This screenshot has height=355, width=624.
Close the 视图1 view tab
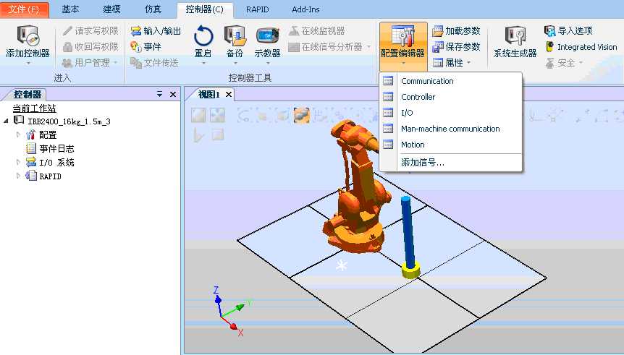[x=229, y=94]
